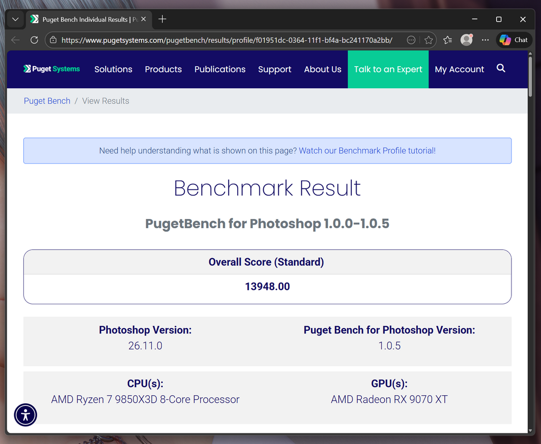The height and width of the screenshot is (444, 541).
Task: Open the favorites list icon beside the star
Action: coord(447,40)
